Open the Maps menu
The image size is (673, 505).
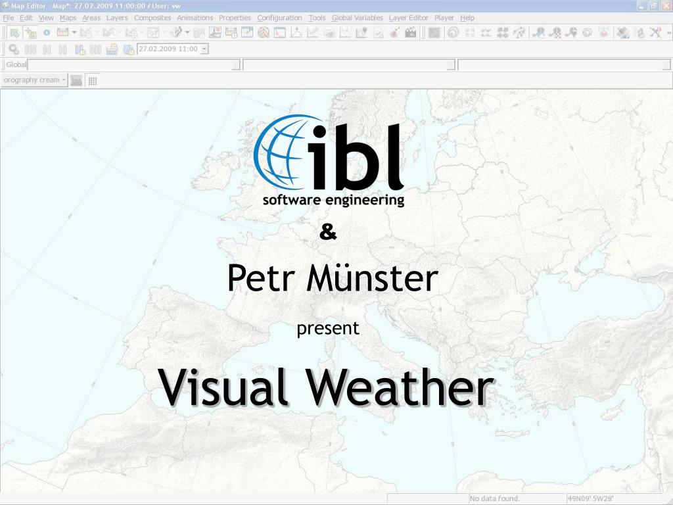point(68,18)
